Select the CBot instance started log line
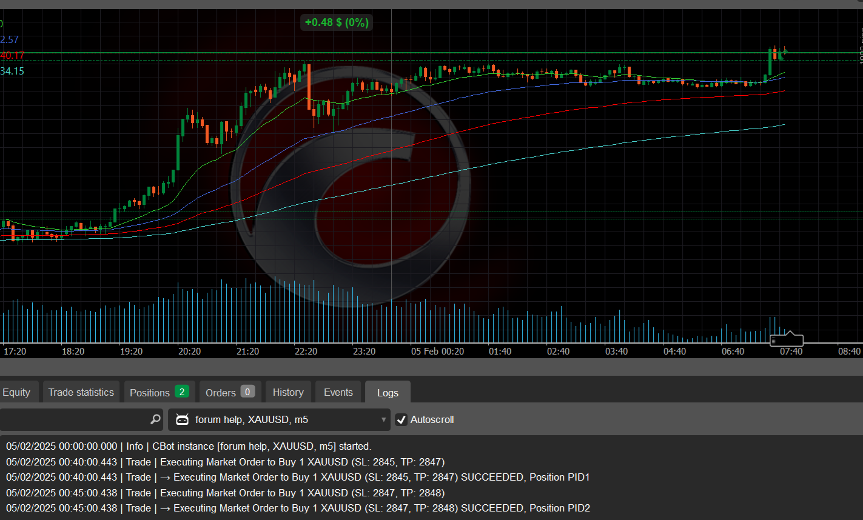 click(189, 446)
